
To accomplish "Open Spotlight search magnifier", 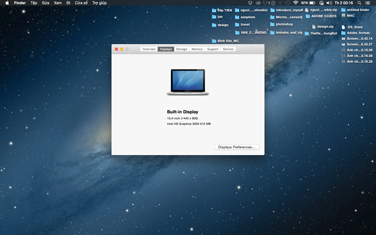I will (x=359, y=3).
